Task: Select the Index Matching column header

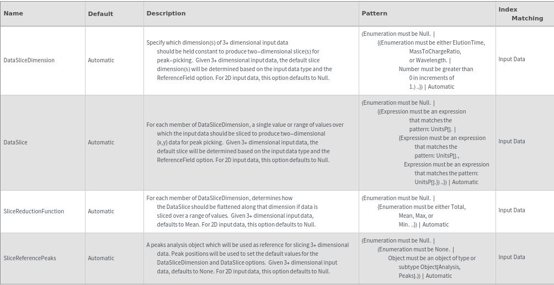Action: click(x=520, y=14)
